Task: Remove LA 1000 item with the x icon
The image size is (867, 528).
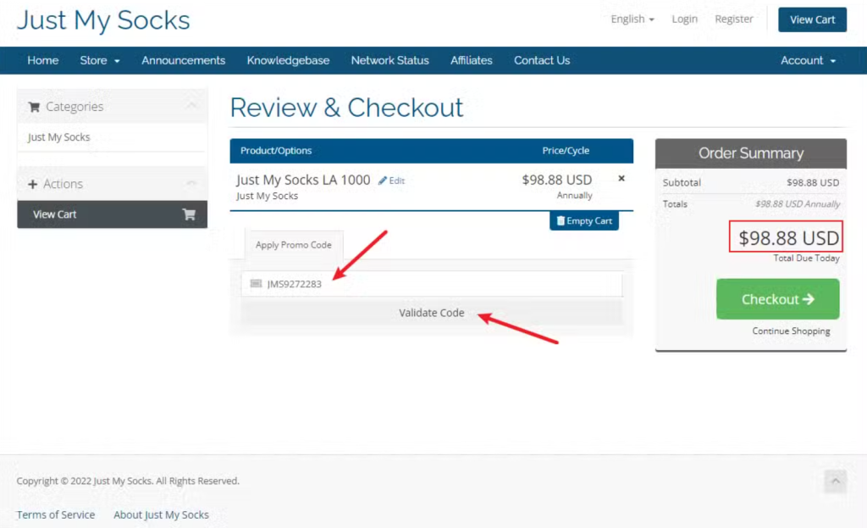Action: (x=621, y=178)
